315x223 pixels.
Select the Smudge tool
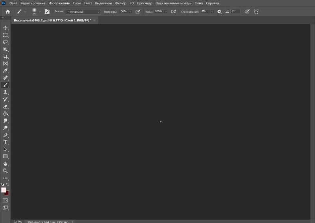pyautogui.click(x=6, y=121)
